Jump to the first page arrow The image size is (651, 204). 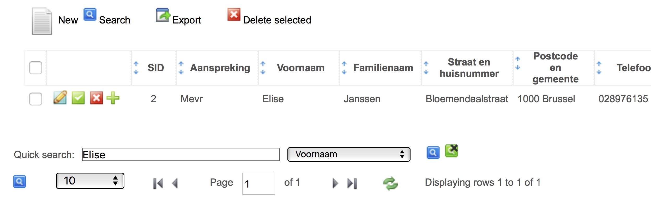click(x=158, y=183)
